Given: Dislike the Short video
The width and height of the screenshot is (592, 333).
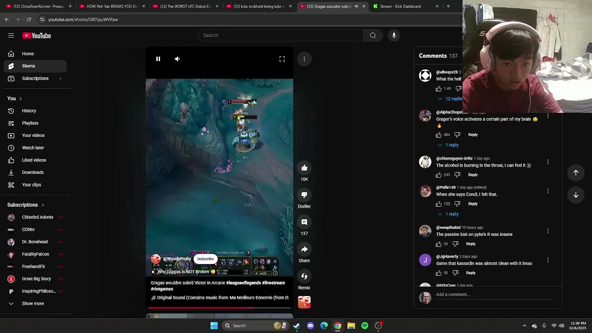Looking at the screenshot, I should click(x=304, y=195).
